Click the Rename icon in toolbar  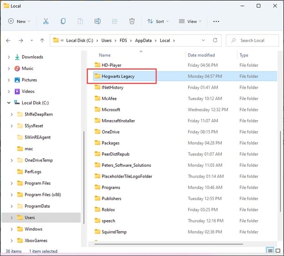point(97,21)
